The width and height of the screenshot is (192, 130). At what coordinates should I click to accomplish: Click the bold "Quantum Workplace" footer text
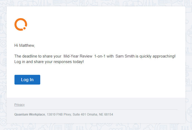[x=30, y=114]
